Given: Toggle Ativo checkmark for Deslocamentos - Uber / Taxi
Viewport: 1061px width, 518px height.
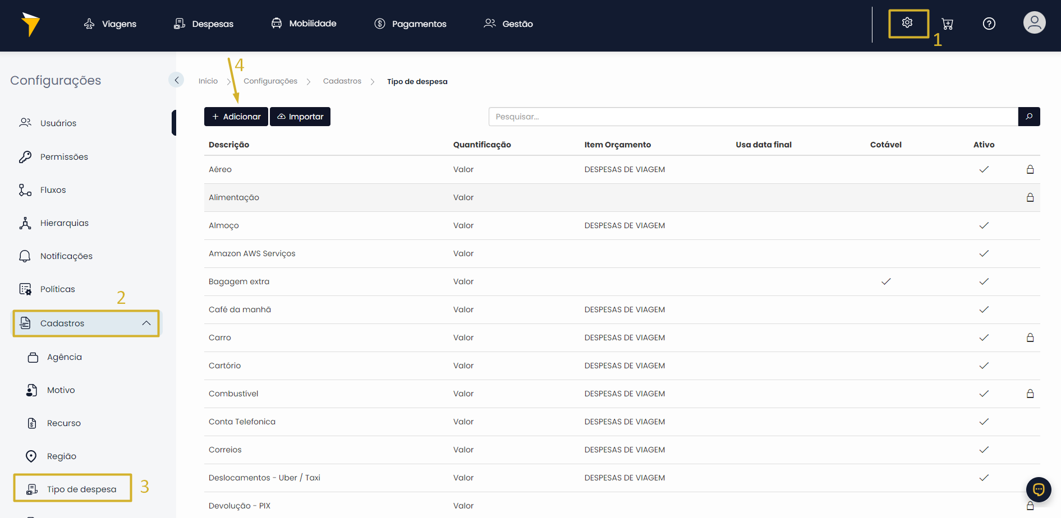Looking at the screenshot, I should 984,478.
